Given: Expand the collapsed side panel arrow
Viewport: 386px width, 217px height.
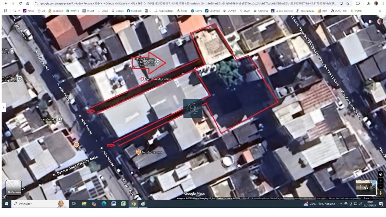Looking at the screenshot, I should [4, 108].
